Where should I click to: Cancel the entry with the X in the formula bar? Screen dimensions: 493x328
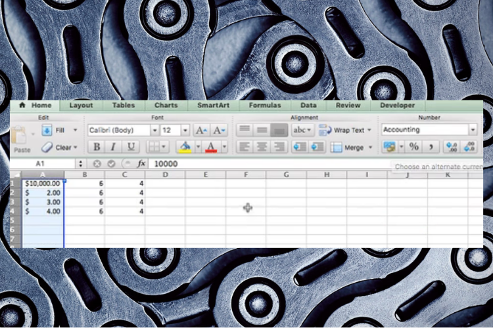(x=97, y=163)
